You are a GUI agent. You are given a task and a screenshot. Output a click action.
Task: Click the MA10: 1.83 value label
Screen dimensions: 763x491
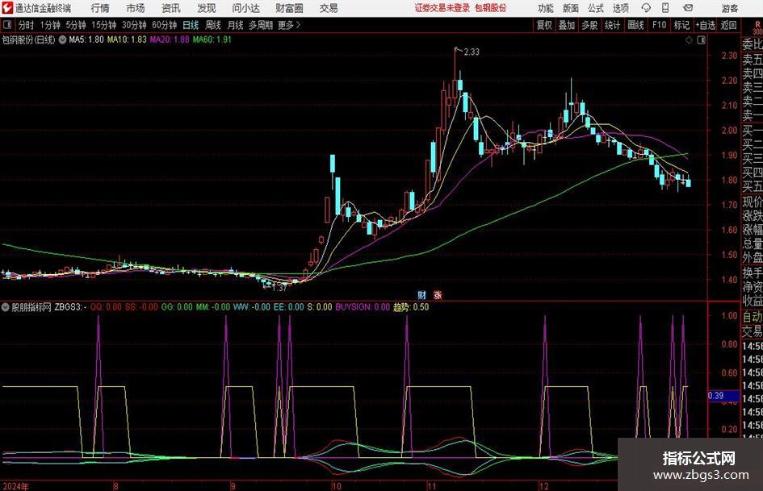pos(127,40)
